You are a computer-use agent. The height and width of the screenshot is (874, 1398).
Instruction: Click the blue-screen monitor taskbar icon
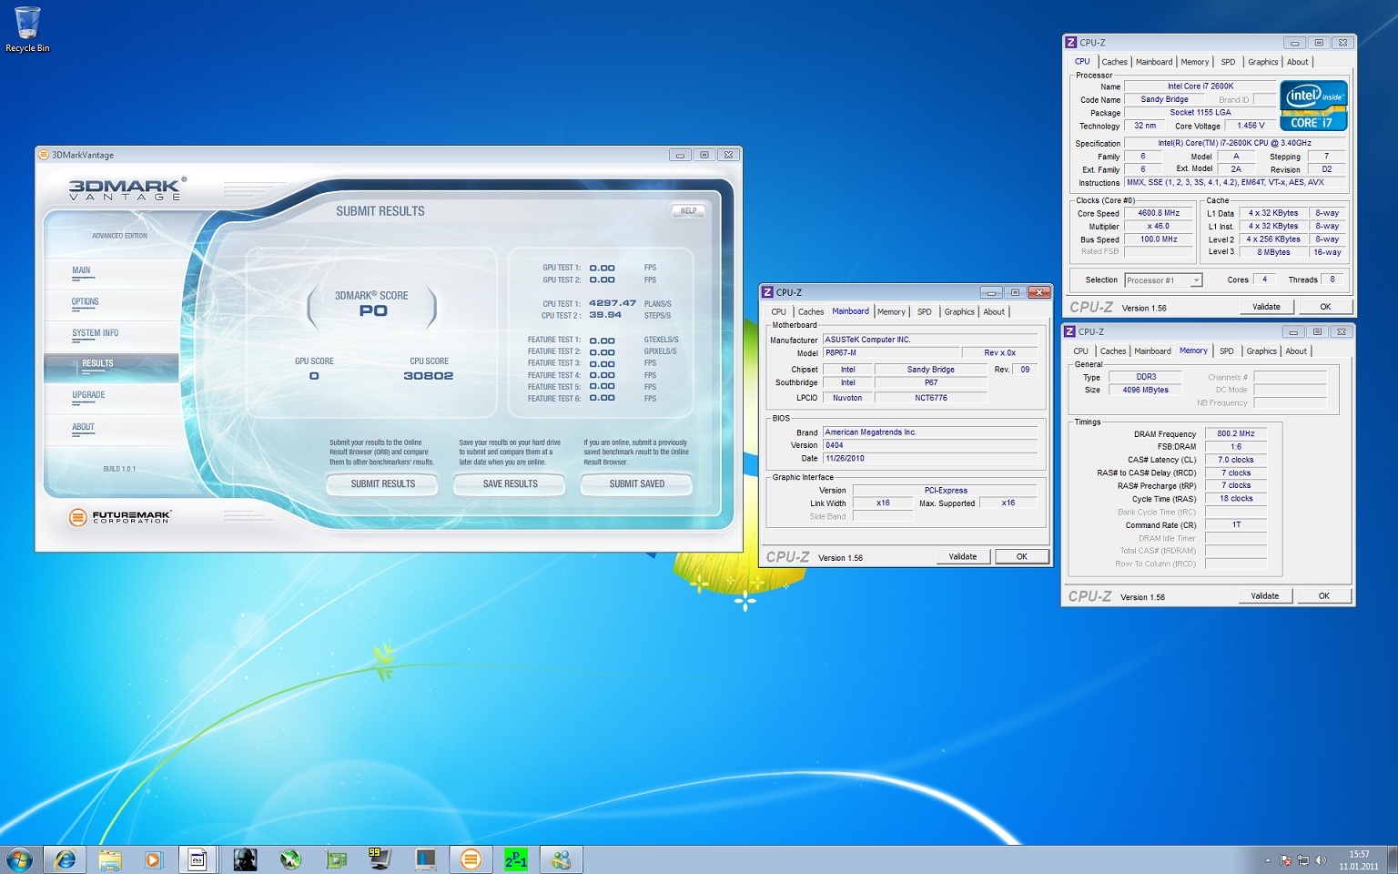(x=425, y=859)
